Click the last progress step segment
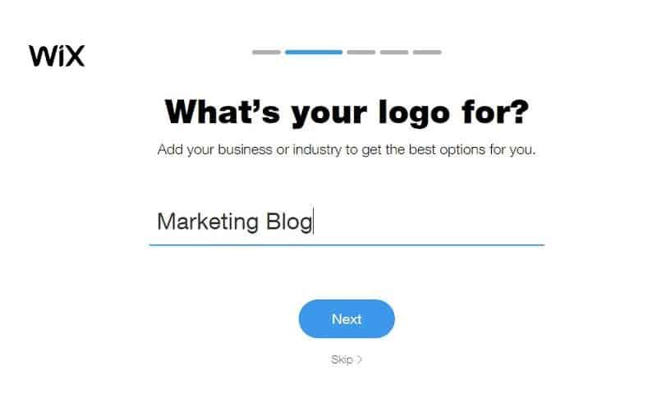This screenshot has width=657, height=407. click(427, 53)
